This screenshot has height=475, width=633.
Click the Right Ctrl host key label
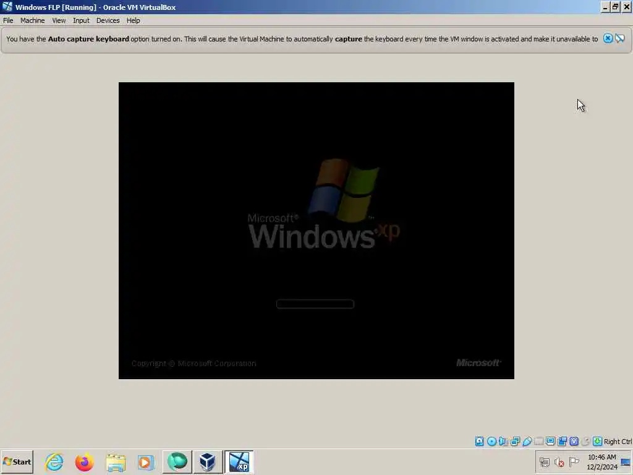(x=618, y=442)
